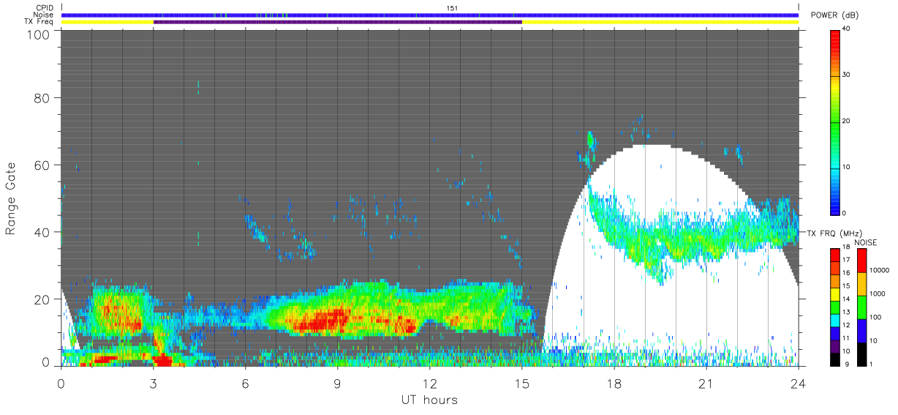This screenshot has height=415, width=898.
Task: Click the TX FRQ (MHz) color scale
Action: 835,307
